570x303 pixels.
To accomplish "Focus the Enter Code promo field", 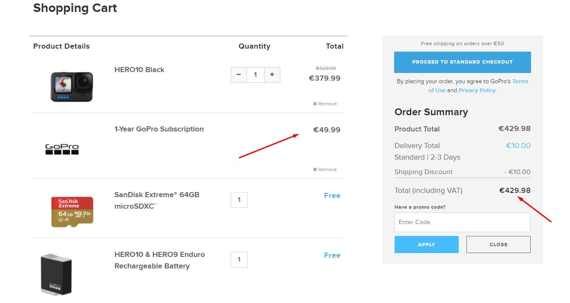I will pos(462,222).
